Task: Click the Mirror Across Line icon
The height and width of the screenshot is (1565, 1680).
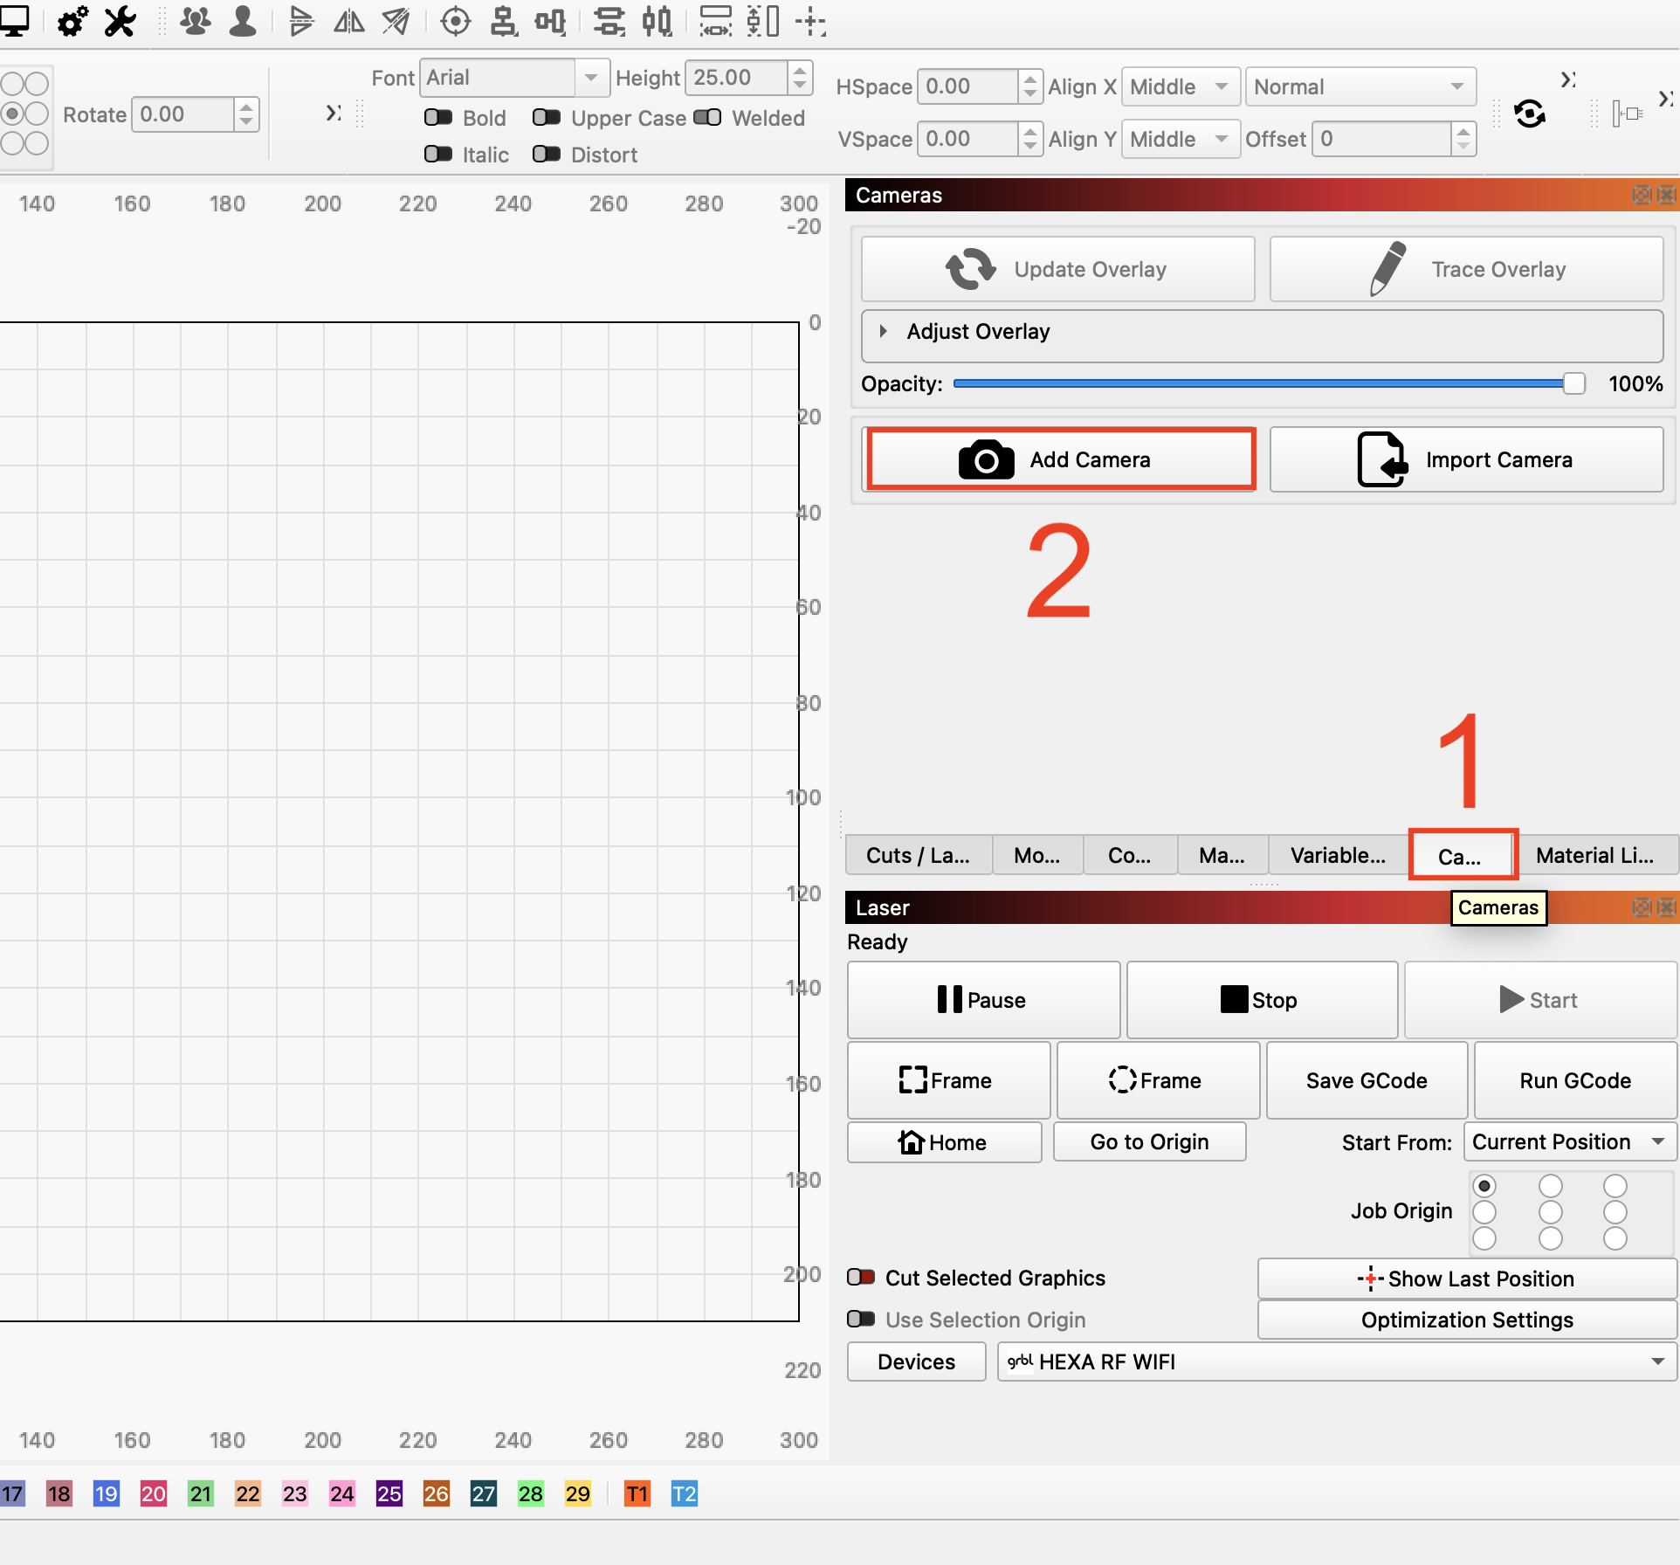Action: coord(396,21)
